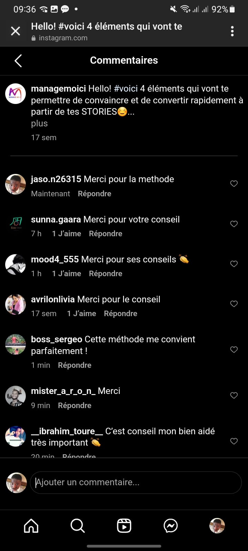This screenshot has height=551, width=248.
Task: Open the search explore icon
Action: pos(77,526)
